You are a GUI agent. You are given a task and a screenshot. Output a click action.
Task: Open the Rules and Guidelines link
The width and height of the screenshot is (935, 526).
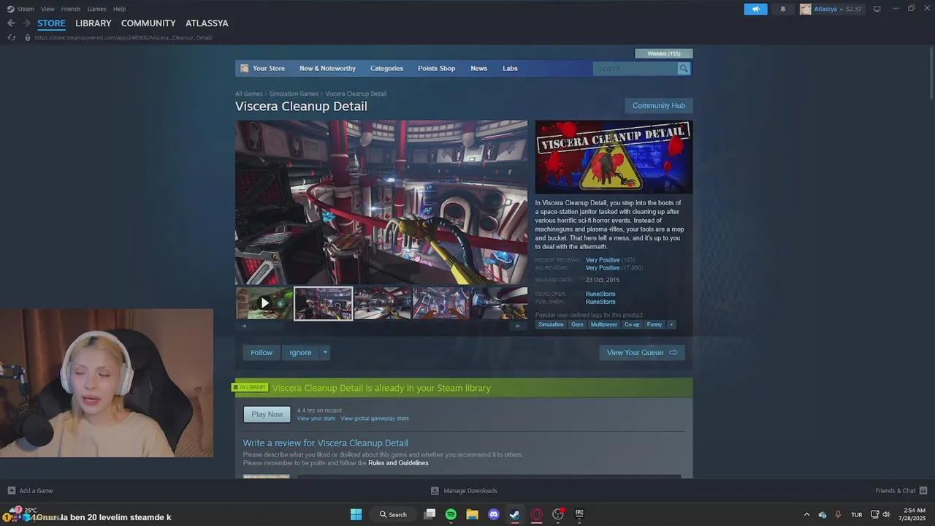coord(398,463)
